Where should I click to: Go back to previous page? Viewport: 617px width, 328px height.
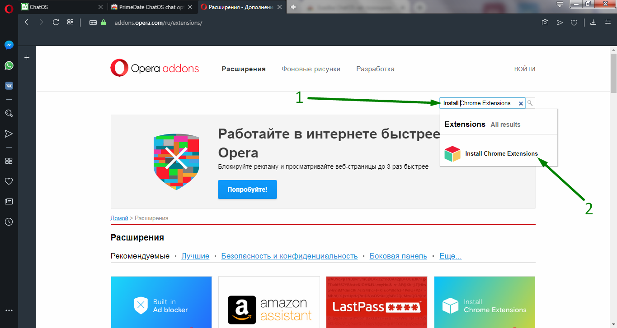(x=27, y=22)
